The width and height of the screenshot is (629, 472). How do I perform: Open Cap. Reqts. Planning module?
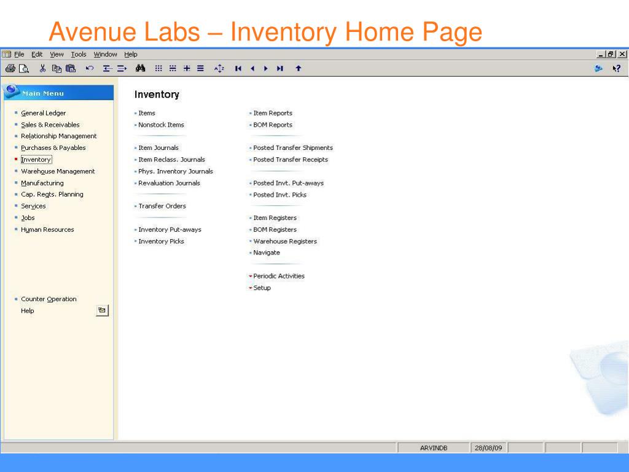click(x=52, y=194)
